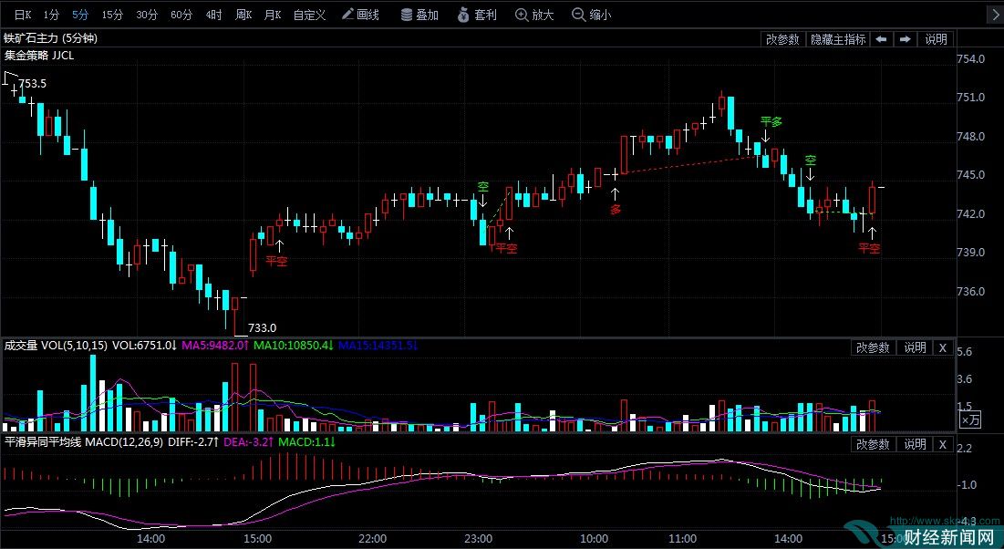Go to the previous indicator with left arrow
Viewport: 1004px width, 549px height.
pos(881,39)
